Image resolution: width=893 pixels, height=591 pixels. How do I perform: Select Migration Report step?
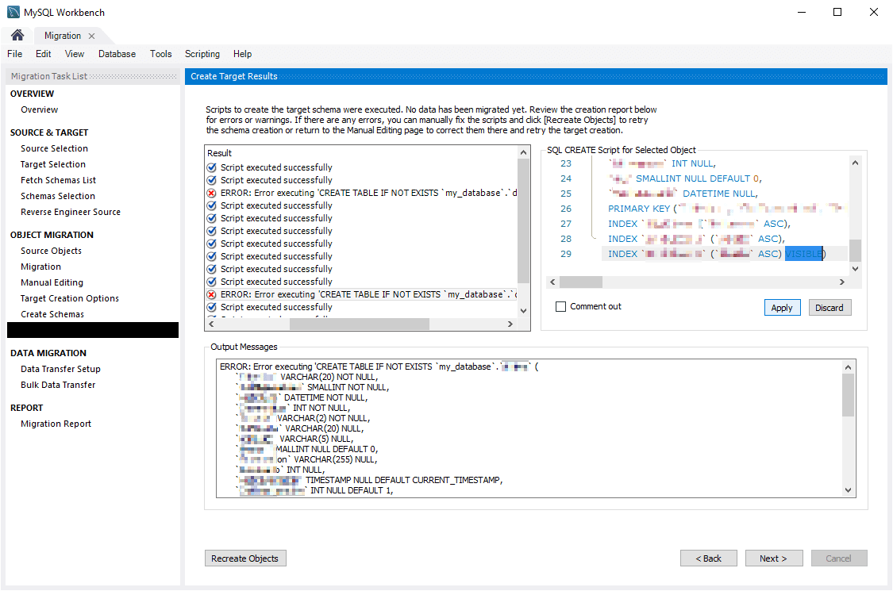point(56,424)
